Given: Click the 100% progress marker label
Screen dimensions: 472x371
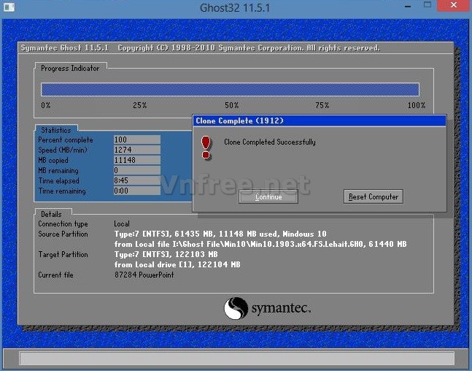Looking at the screenshot, I should (x=416, y=105).
